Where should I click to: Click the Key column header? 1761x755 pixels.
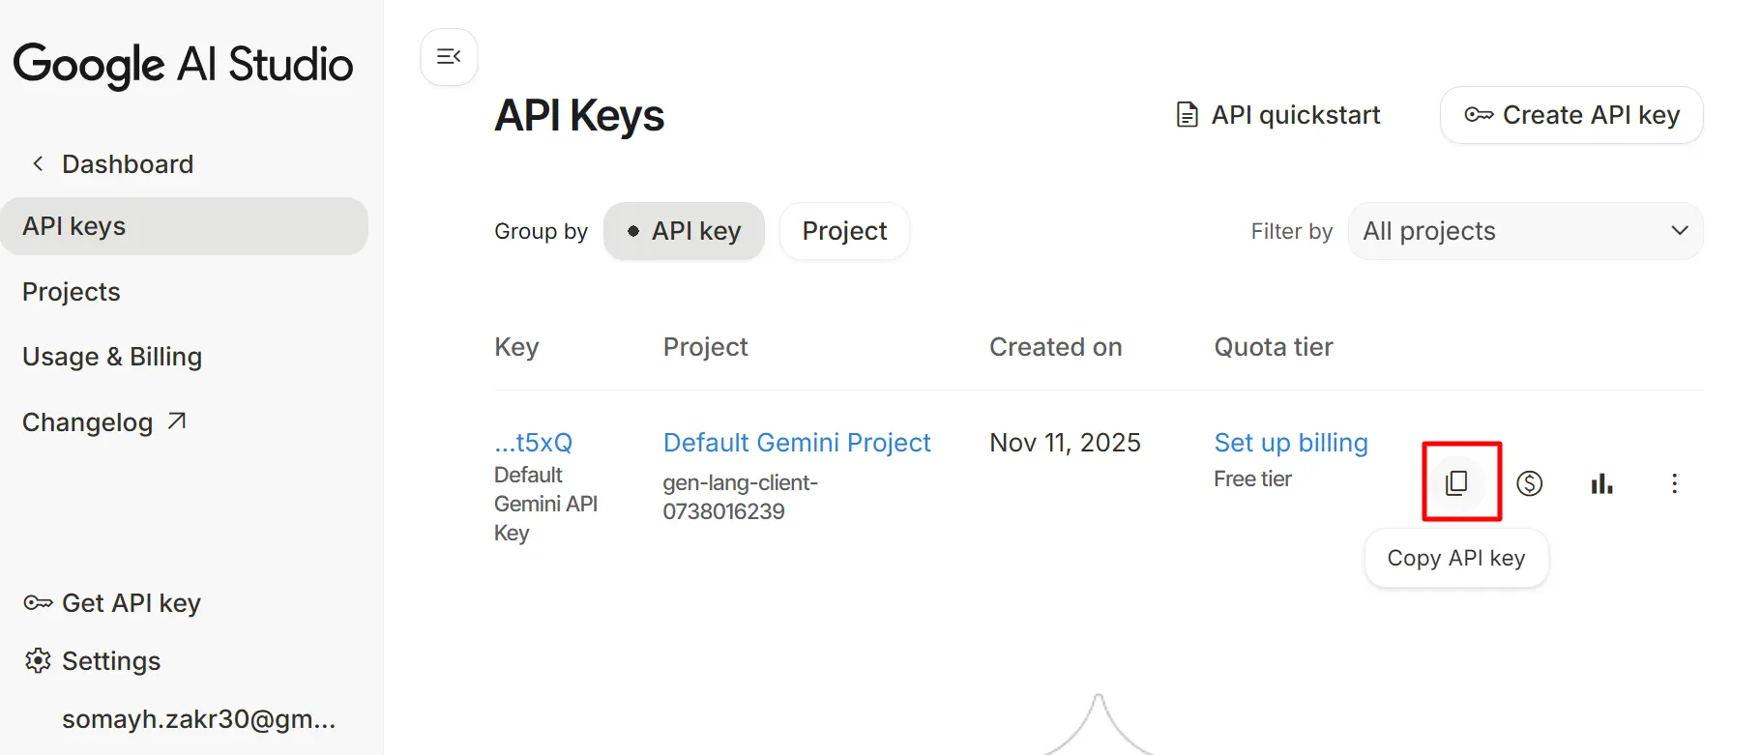point(516,347)
